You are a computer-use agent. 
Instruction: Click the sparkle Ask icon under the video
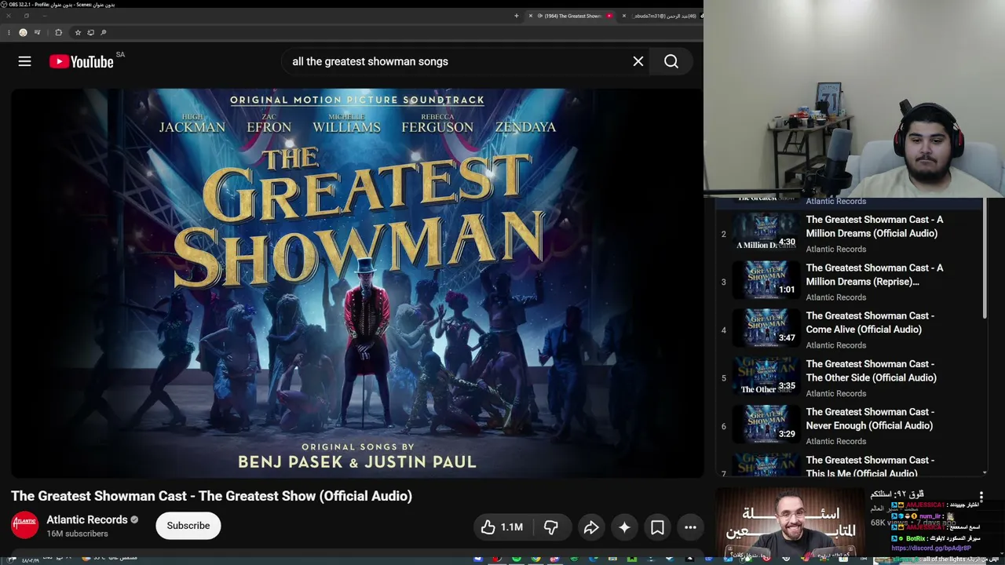tap(624, 527)
